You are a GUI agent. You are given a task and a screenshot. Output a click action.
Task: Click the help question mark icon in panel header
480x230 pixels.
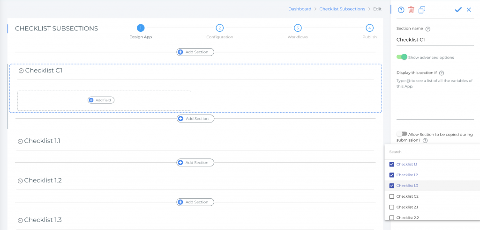tap(401, 10)
